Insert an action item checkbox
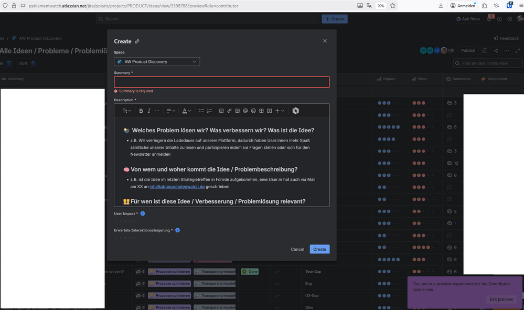The image size is (524, 310). (221, 111)
